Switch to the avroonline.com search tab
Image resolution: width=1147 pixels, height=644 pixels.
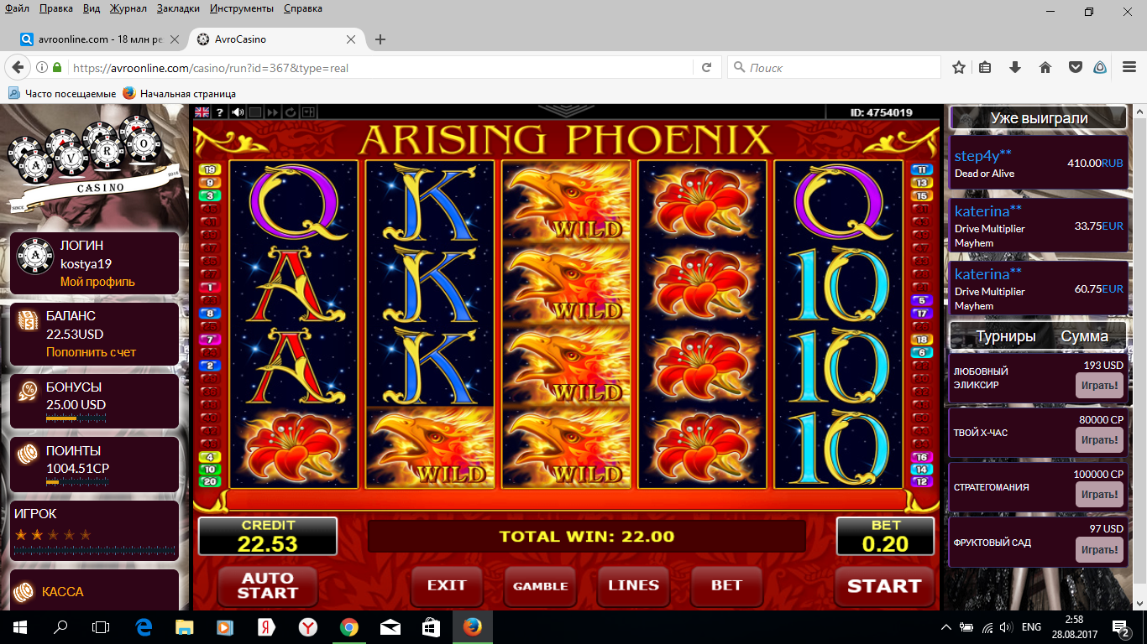(x=99, y=39)
